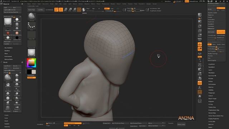Expand the Display Properties subpalette
The height and width of the screenshot is (129, 229).
click(214, 119)
